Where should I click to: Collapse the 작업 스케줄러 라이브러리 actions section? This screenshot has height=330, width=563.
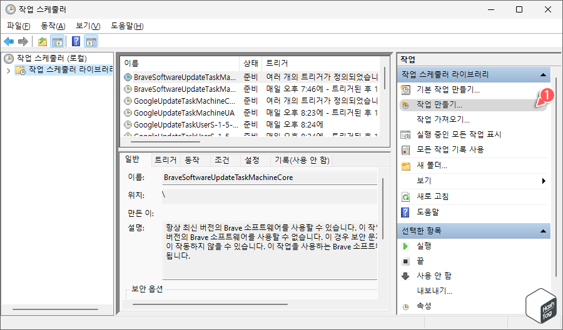coord(543,75)
